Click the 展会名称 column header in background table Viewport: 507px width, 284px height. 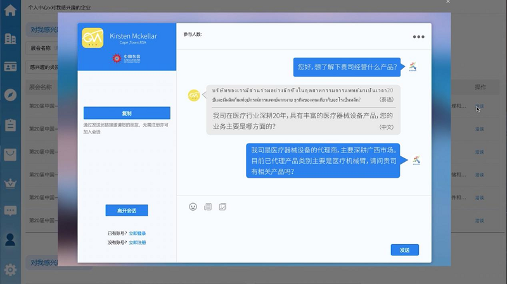point(41,87)
